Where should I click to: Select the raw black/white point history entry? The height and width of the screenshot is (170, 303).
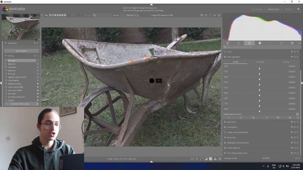[x=16, y=97]
